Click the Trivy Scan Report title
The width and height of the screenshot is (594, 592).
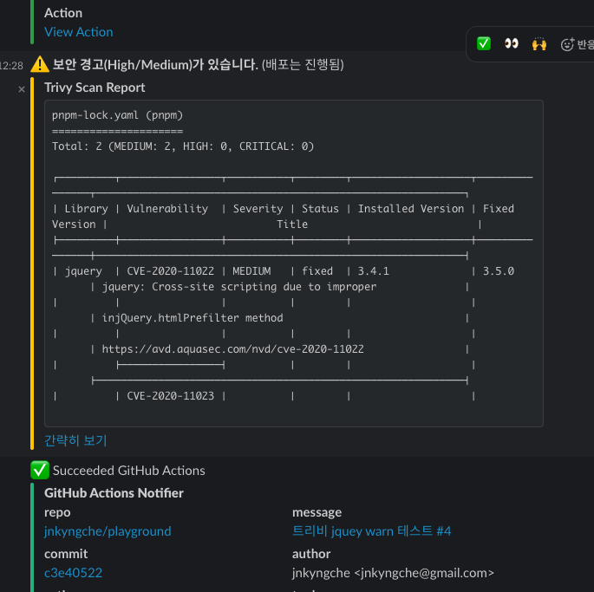click(x=95, y=88)
